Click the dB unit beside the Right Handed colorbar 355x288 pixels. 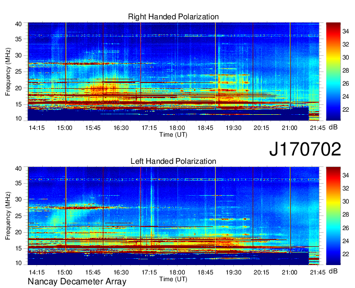click(333, 127)
